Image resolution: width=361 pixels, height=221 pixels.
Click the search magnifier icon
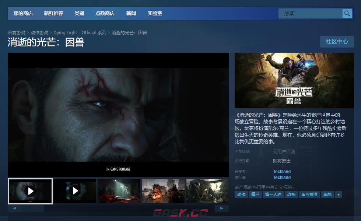tap(347, 13)
